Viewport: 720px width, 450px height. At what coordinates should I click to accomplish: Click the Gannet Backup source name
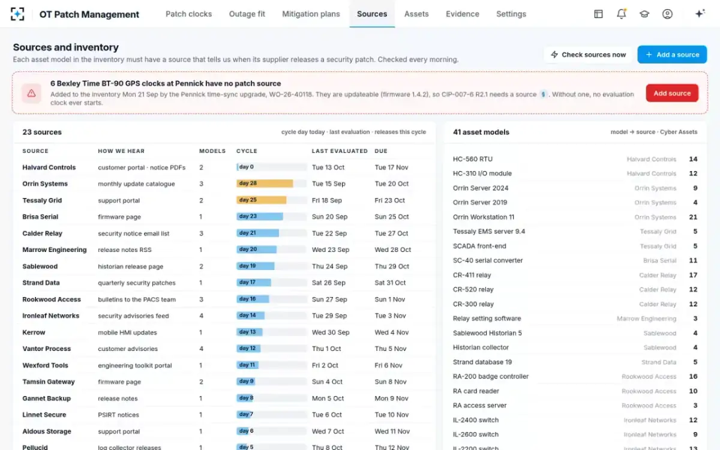click(46, 398)
